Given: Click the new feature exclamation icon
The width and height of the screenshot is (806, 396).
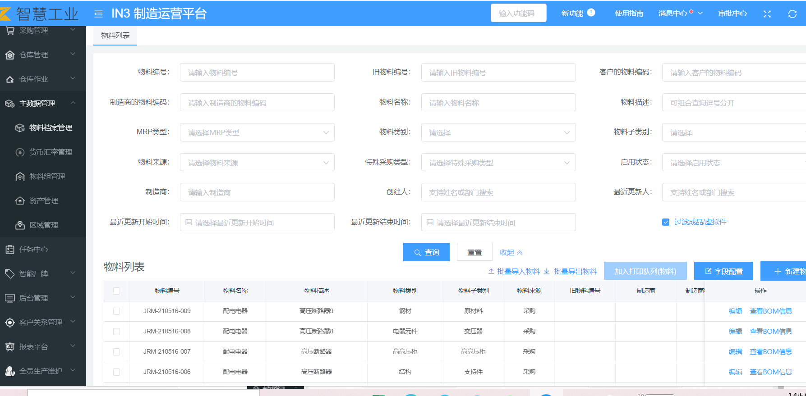Looking at the screenshot, I should [x=591, y=13].
